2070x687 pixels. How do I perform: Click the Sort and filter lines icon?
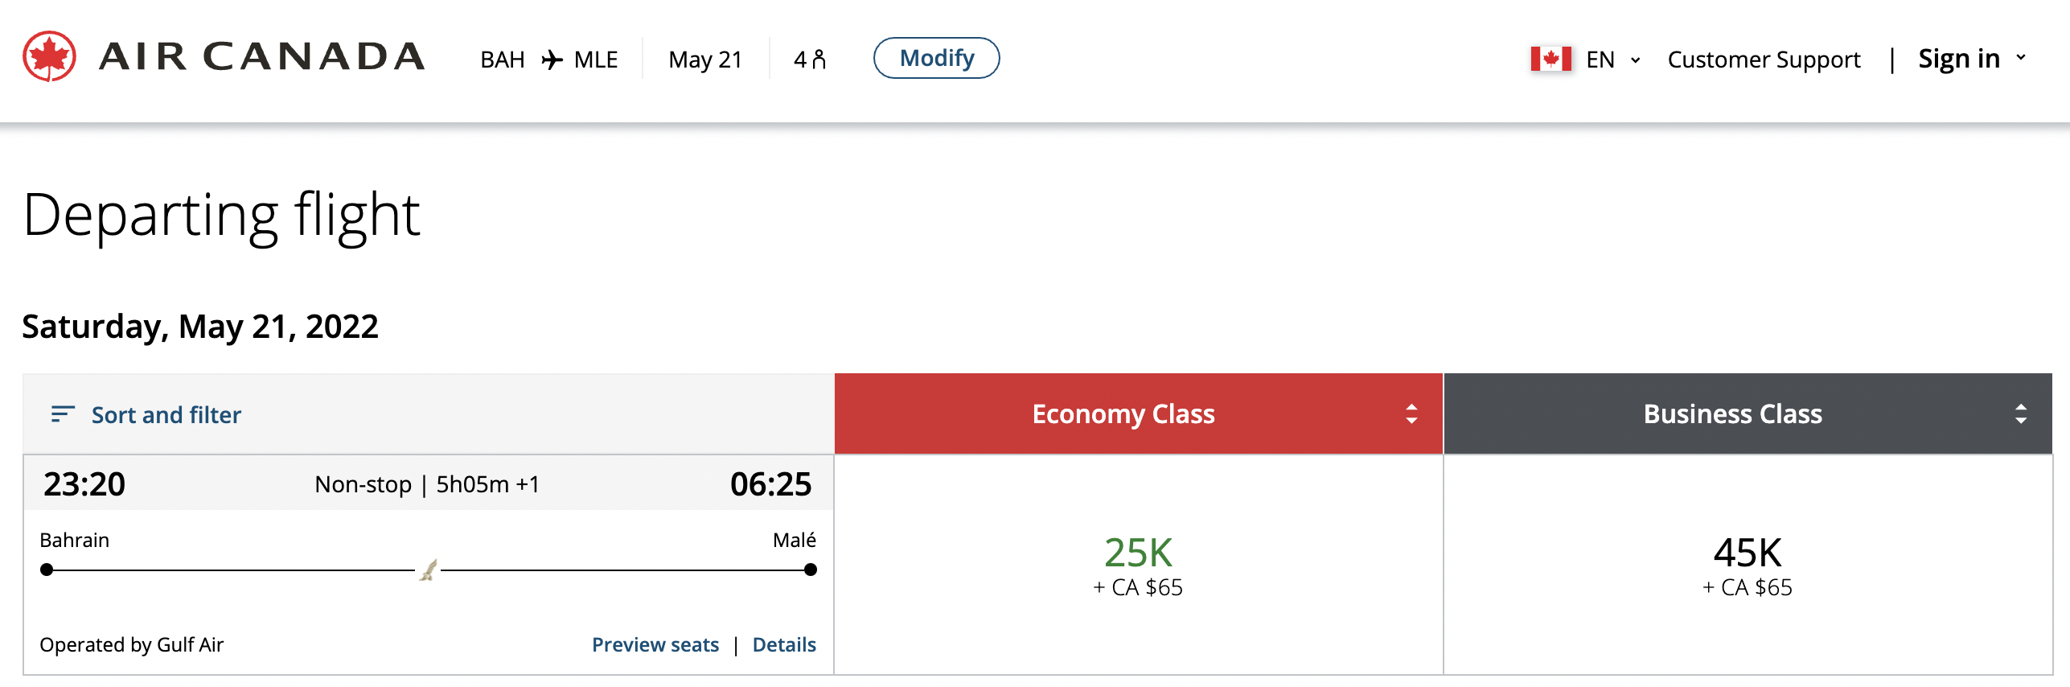[x=63, y=414]
